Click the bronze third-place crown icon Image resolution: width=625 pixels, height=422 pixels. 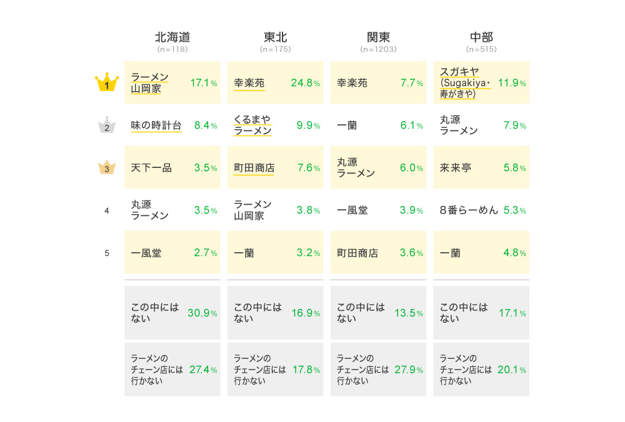click(x=107, y=168)
